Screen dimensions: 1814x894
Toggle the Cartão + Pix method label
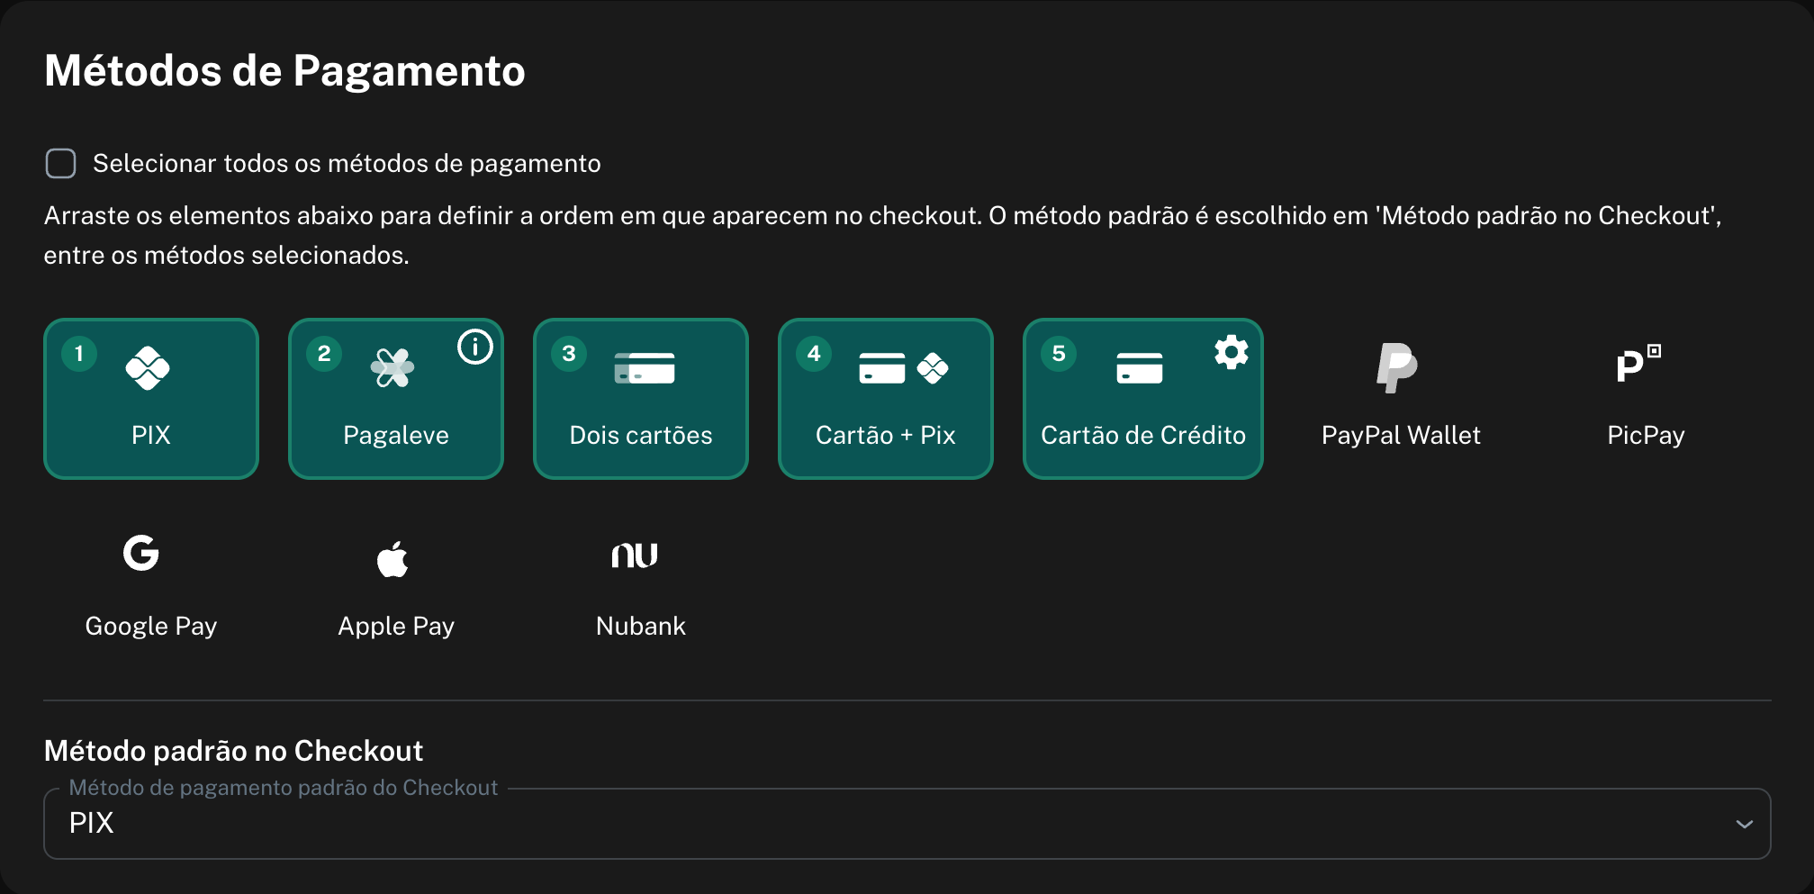tap(886, 436)
